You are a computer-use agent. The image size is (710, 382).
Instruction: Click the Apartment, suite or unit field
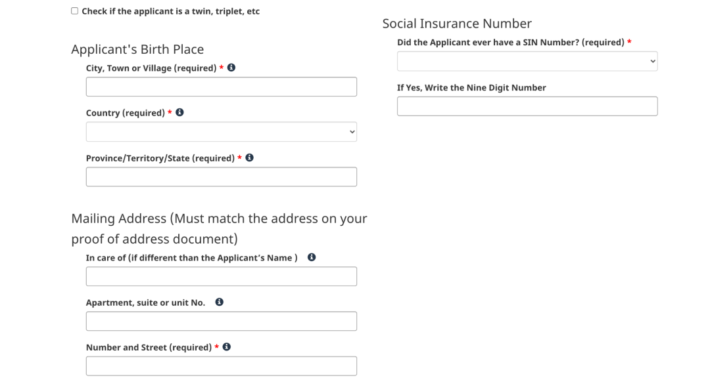pos(222,321)
